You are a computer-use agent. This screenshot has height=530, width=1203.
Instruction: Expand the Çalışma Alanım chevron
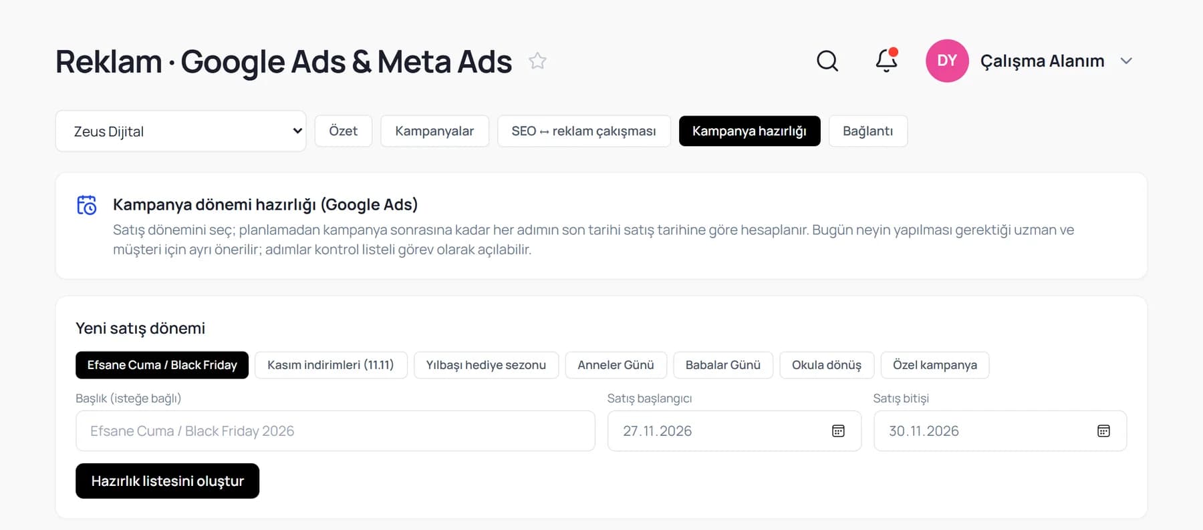[1126, 61]
